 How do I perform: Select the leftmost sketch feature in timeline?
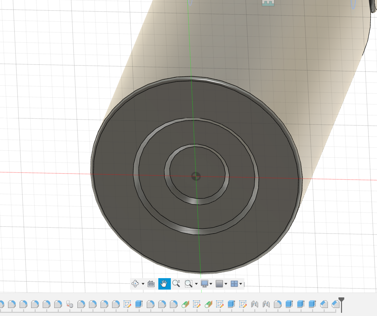[x=127, y=304]
